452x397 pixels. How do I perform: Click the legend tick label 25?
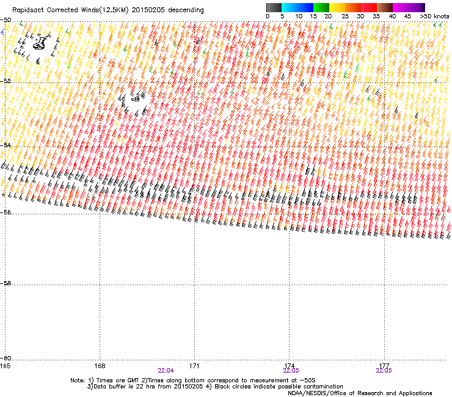345,16
